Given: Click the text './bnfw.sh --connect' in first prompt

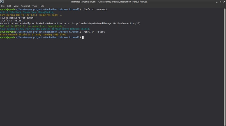Looking at the screenshot, I should (x=95, y=9).
